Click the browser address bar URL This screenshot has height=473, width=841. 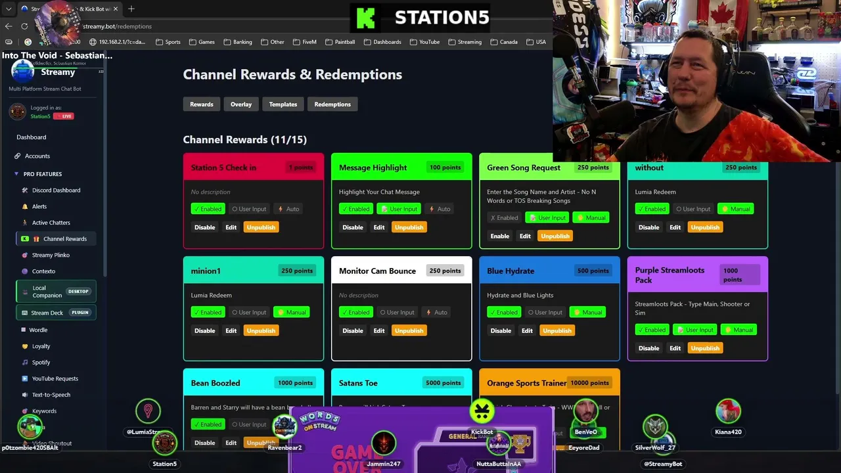pos(118,26)
